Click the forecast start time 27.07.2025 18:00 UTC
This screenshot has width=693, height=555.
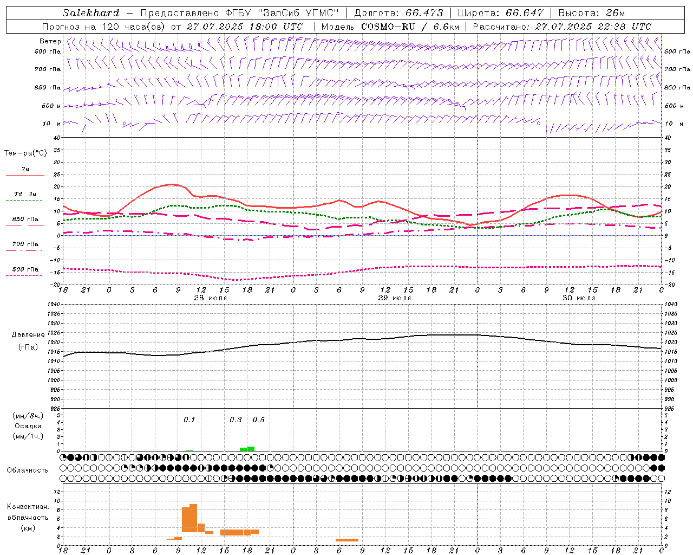pos(245,27)
